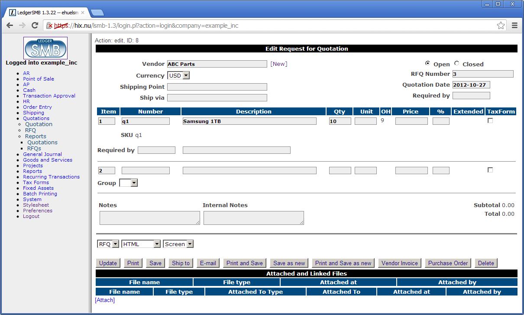Open Transaction Approval in sidebar
Viewport: 524px width, 315px height.
49,96
